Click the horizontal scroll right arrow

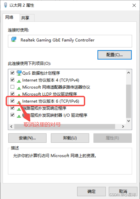(x=123, y=127)
